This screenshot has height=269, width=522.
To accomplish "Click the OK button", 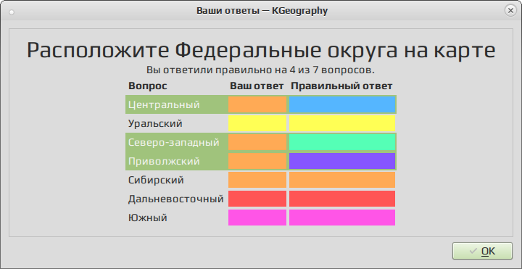I will click(x=482, y=251).
